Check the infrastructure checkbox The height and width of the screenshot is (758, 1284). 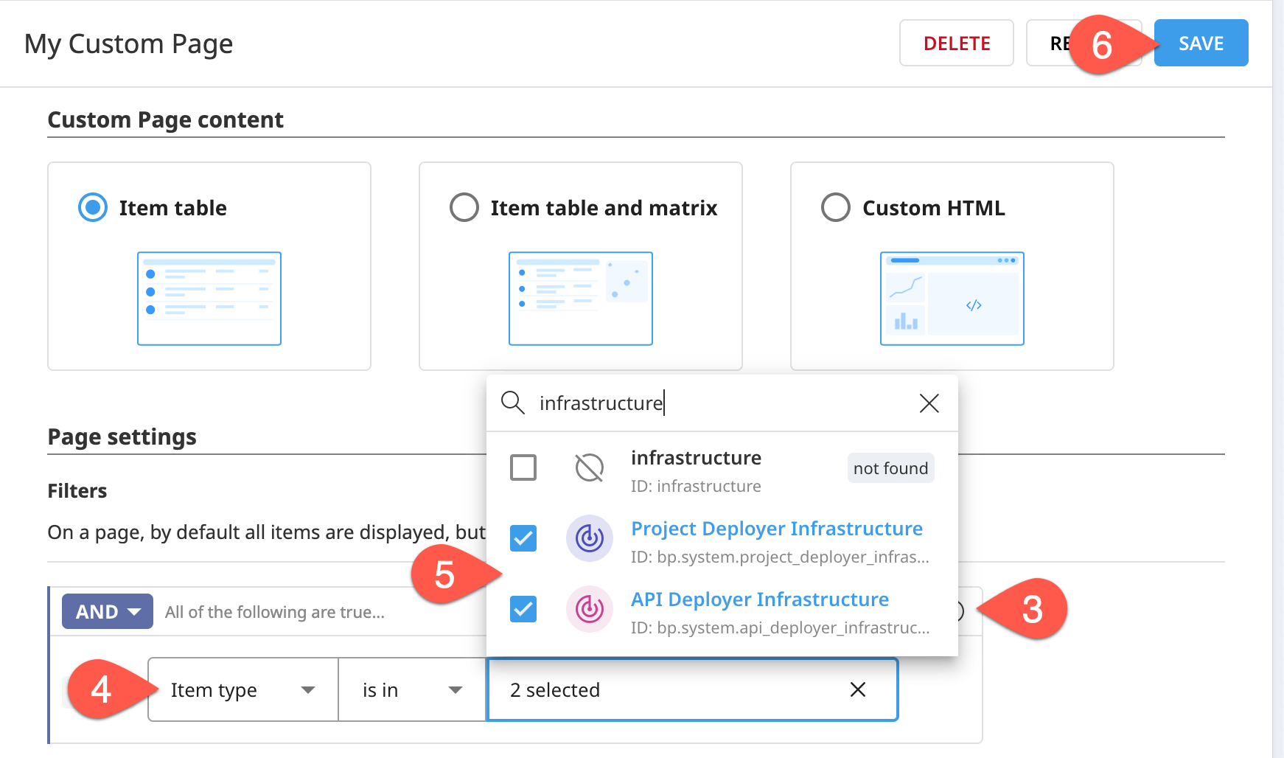pyautogui.click(x=523, y=467)
